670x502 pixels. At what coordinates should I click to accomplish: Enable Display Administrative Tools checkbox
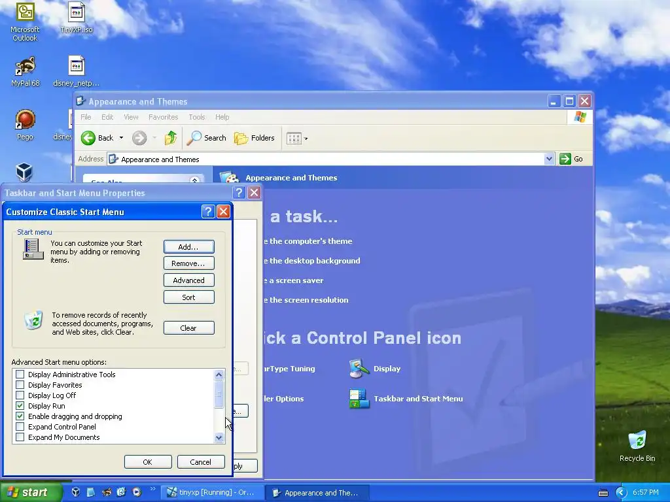(20, 375)
